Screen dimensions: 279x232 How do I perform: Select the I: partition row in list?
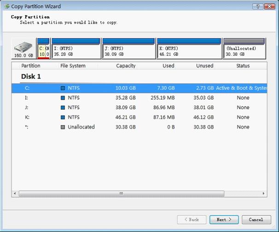pos(138,98)
